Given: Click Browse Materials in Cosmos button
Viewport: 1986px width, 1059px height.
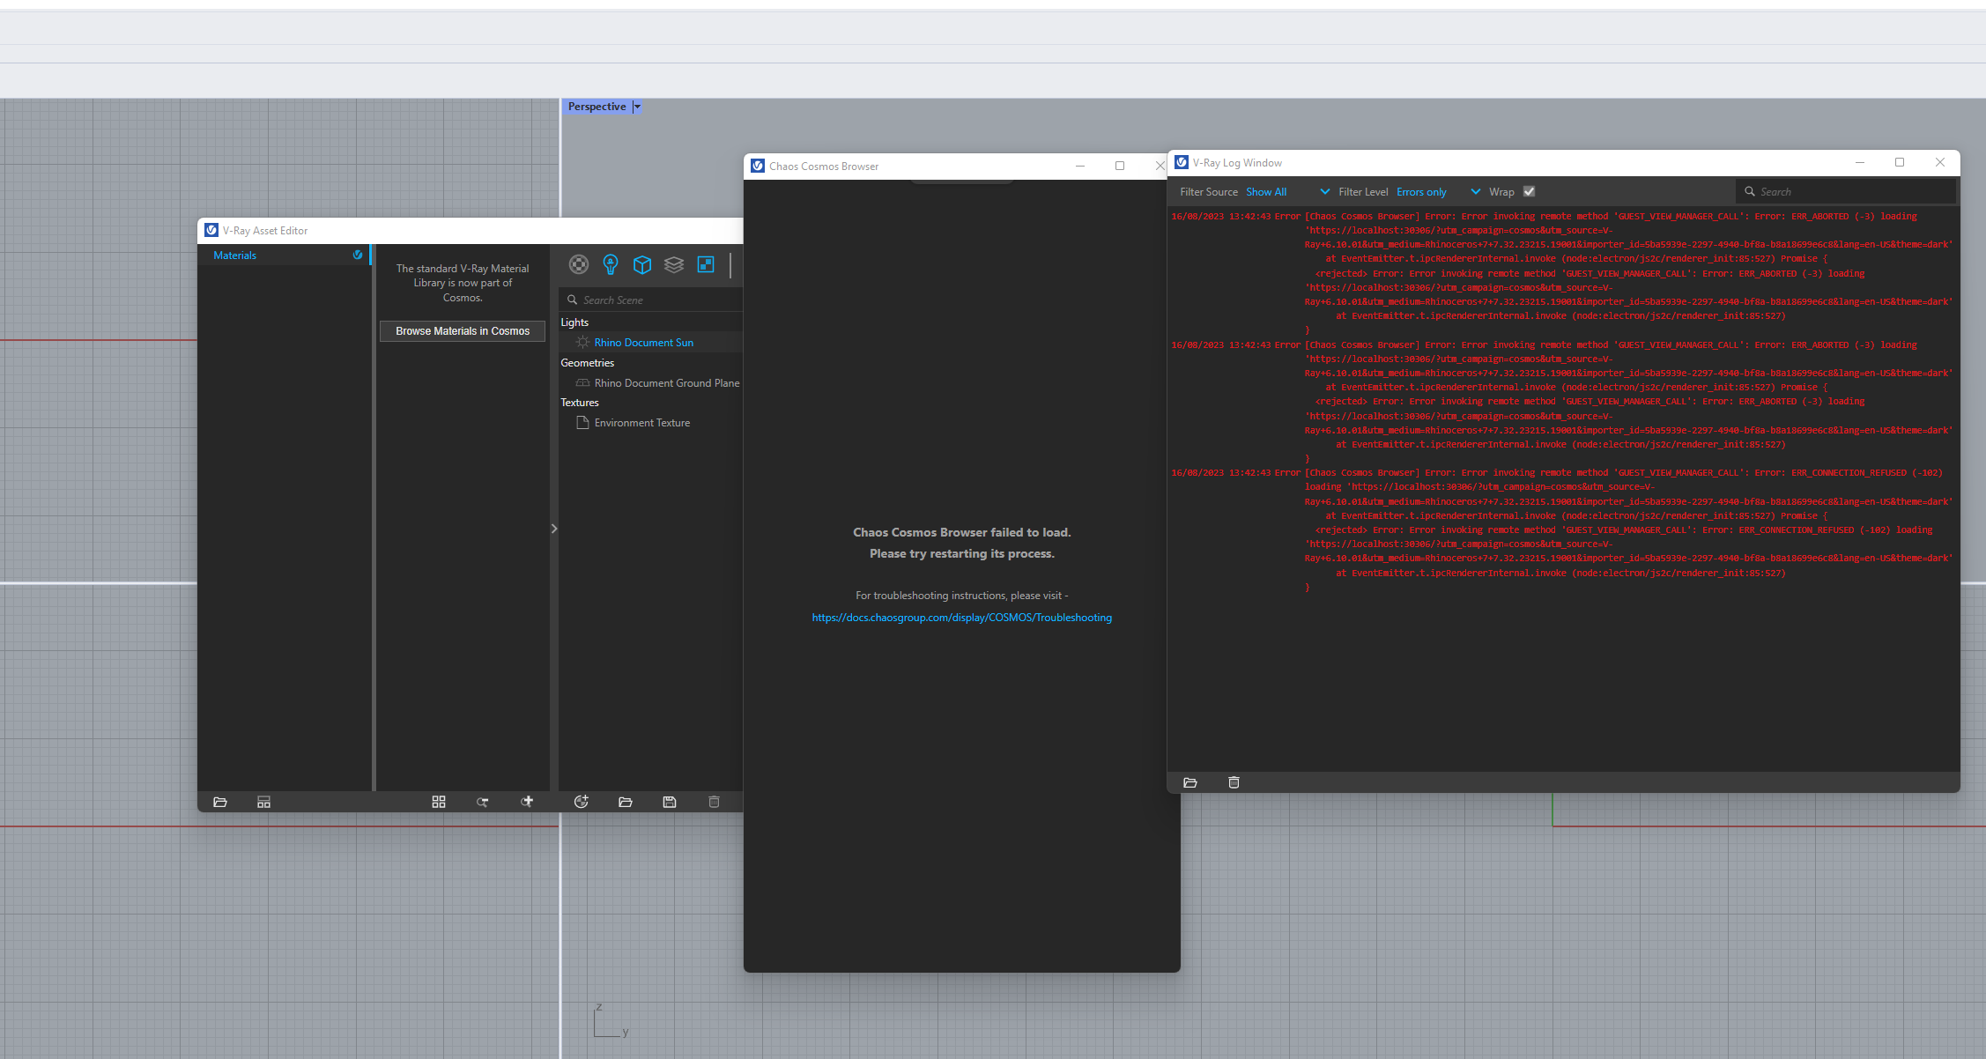Looking at the screenshot, I should click(463, 330).
